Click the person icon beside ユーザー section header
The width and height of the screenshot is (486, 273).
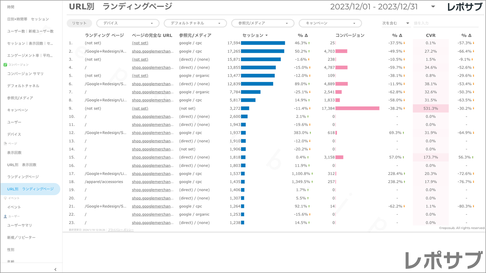(5, 216)
